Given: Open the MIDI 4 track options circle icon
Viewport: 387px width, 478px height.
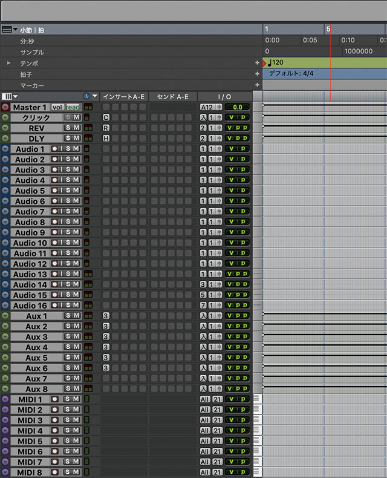Looking at the screenshot, I should [5, 430].
